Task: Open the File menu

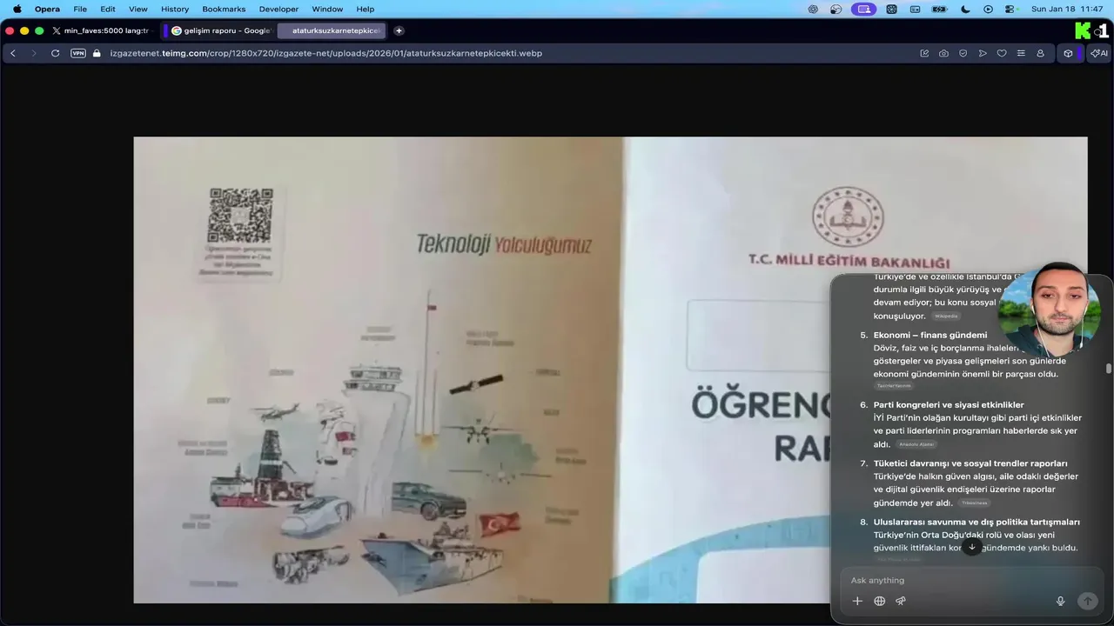Action: coord(80,9)
